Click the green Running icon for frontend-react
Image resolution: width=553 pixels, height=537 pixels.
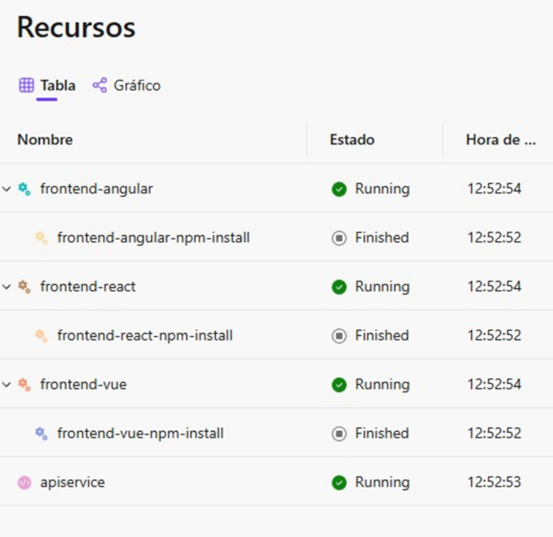point(339,287)
